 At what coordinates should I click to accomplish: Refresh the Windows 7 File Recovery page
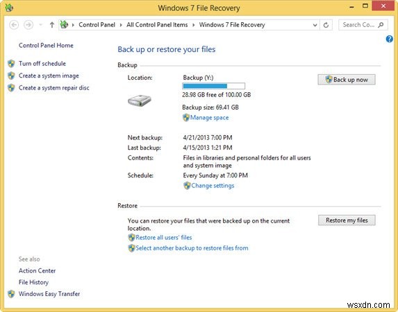point(326,25)
